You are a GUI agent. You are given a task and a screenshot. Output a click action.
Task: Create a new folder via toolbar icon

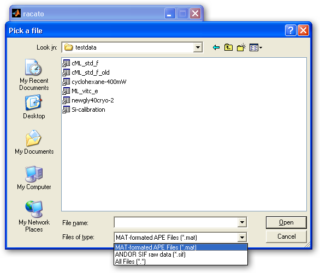(x=241, y=47)
